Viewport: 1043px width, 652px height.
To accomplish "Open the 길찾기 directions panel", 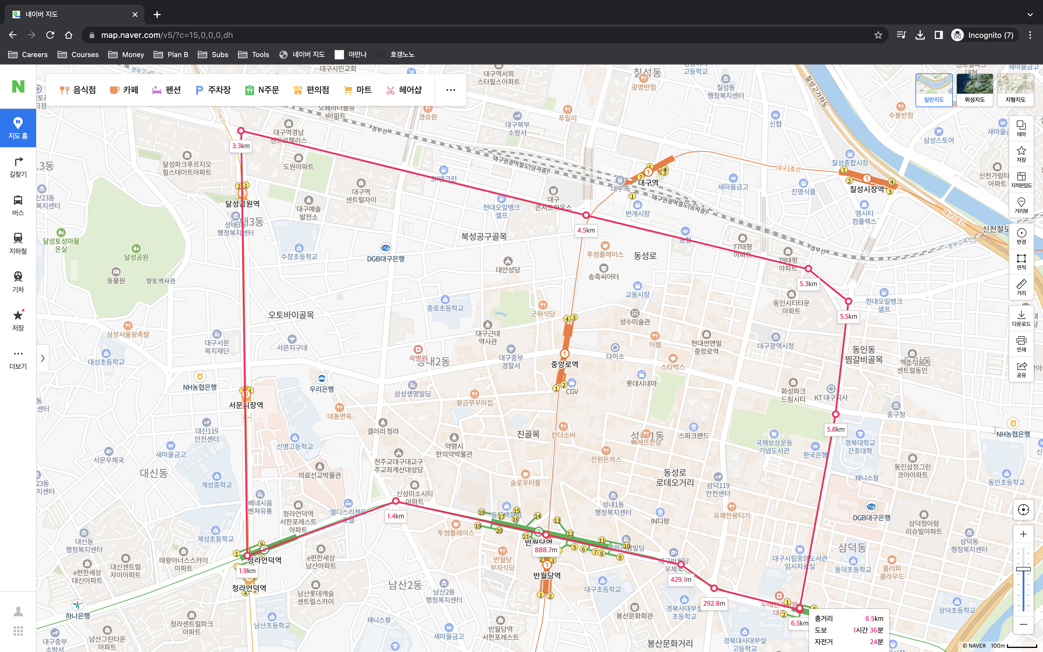I will [18, 166].
